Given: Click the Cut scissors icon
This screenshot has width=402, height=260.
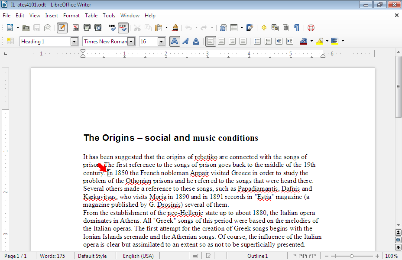Looking at the screenshot, I should [137, 28].
